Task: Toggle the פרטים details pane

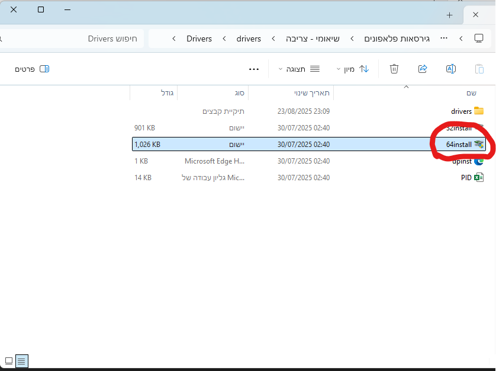Action: click(x=32, y=69)
